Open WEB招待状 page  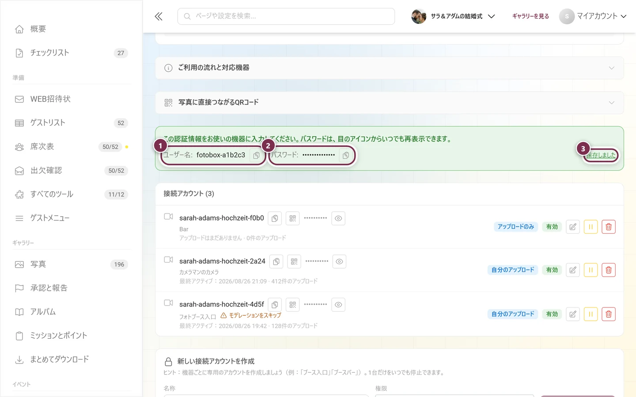tap(71, 99)
